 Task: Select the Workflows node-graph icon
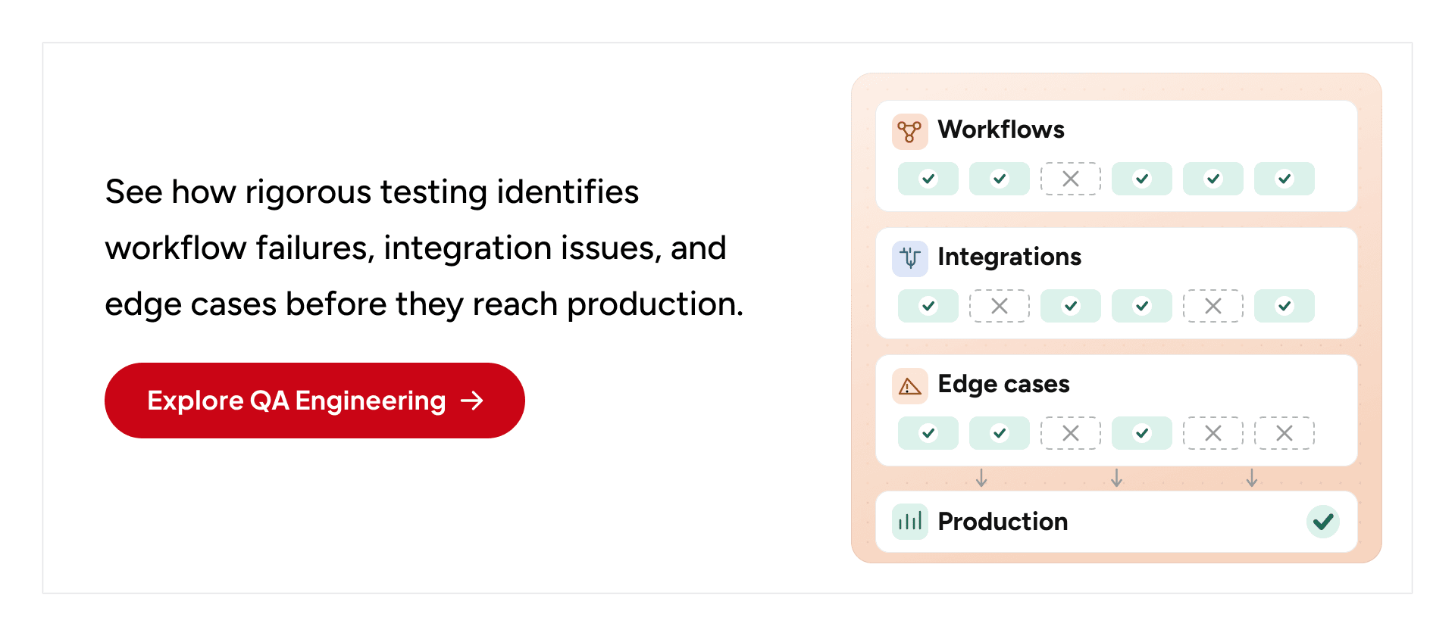pos(909,131)
